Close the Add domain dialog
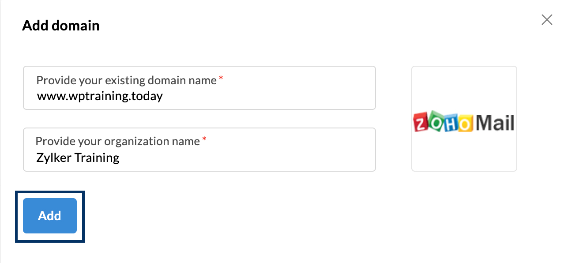The image size is (564, 263). pos(547,20)
